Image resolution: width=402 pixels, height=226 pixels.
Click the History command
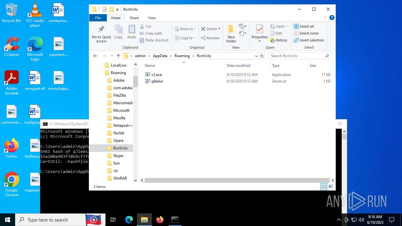(279, 40)
